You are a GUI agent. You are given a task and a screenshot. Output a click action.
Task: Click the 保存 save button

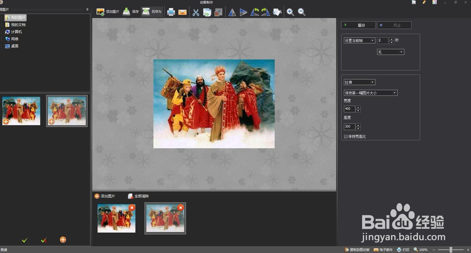pyautogui.click(x=130, y=12)
